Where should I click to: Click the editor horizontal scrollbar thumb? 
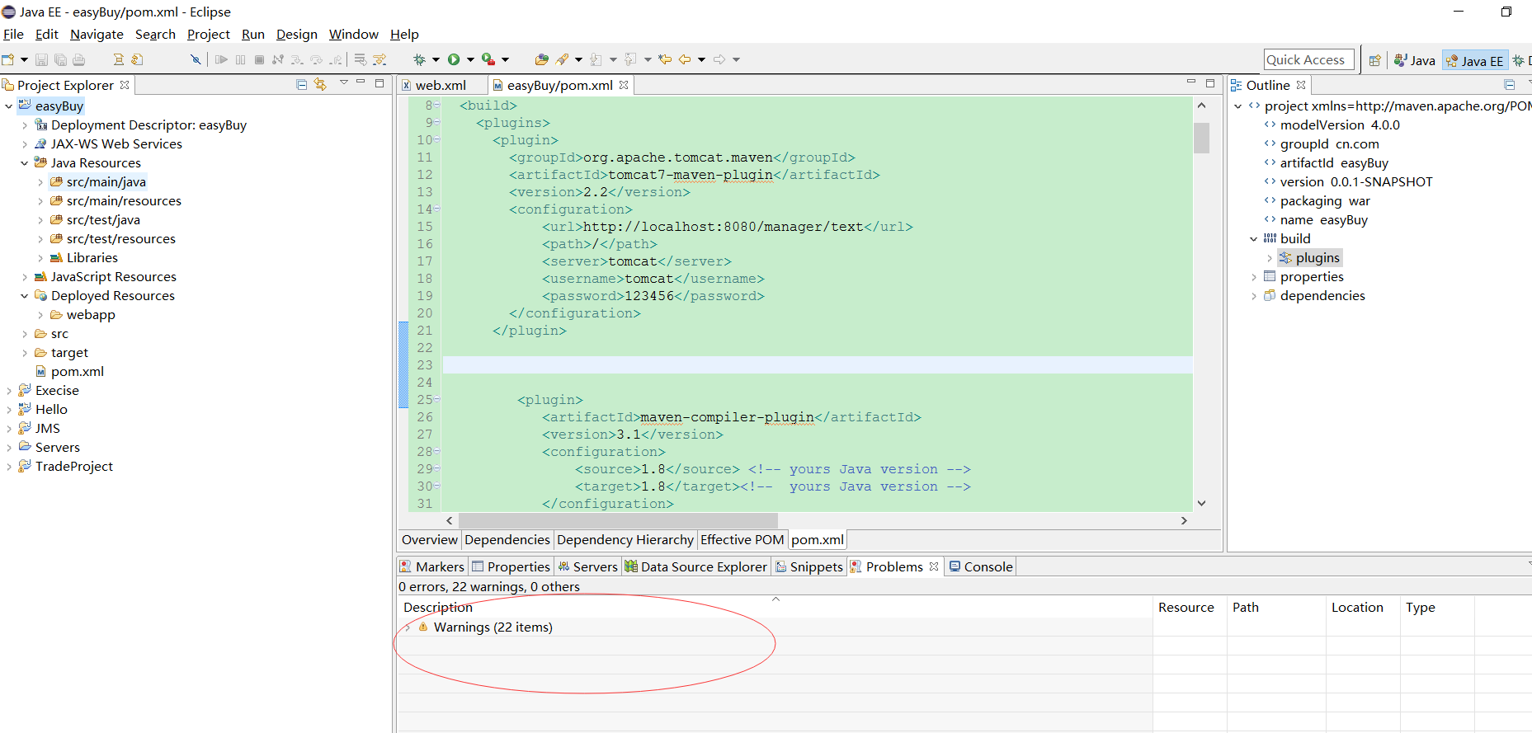(x=618, y=521)
